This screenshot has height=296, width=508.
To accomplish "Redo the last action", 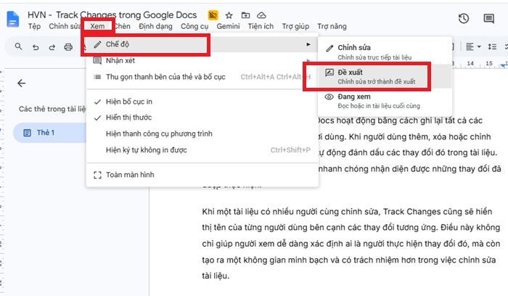I will (x=52, y=47).
